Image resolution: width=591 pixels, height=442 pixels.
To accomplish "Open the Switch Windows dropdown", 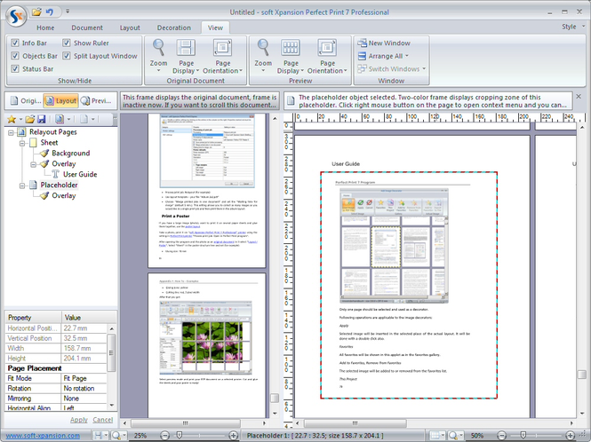I will click(x=392, y=68).
